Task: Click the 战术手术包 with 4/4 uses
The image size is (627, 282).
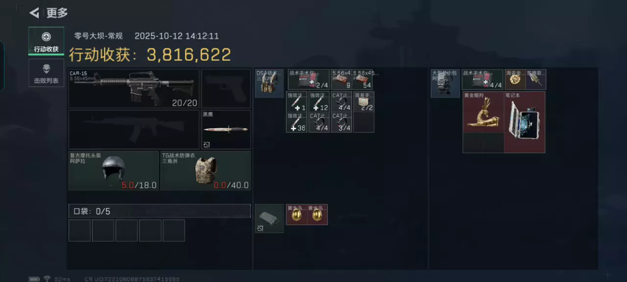Action: click(482, 79)
